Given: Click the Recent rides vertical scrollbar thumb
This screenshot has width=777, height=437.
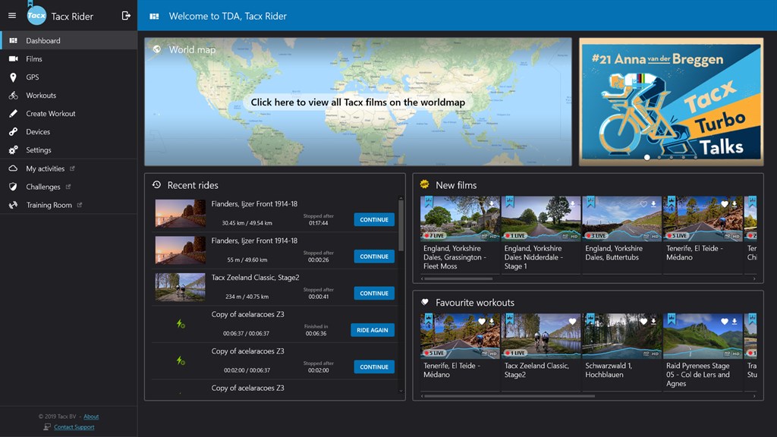Looking at the screenshot, I should pyautogui.click(x=401, y=226).
